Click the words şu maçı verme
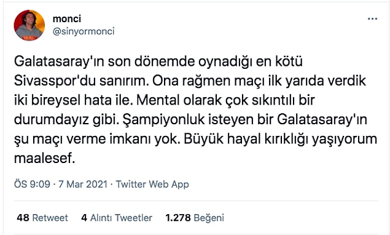Image resolution: width=390 pixels, height=235 pixels. 60,139
